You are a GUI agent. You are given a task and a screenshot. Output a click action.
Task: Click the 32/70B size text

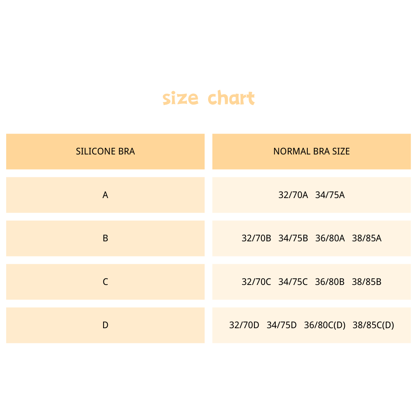click(x=256, y=238)
